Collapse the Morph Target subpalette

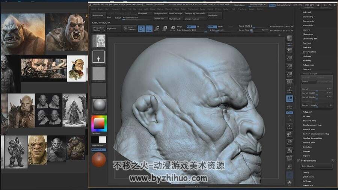[310, 74]
